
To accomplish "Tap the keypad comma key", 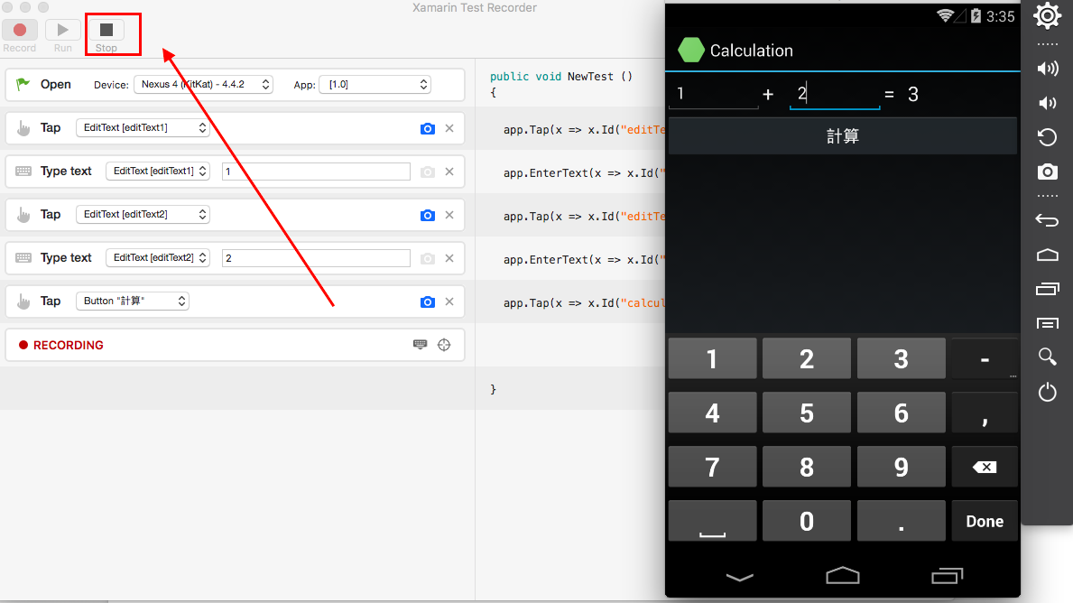I will click(985, 413).
